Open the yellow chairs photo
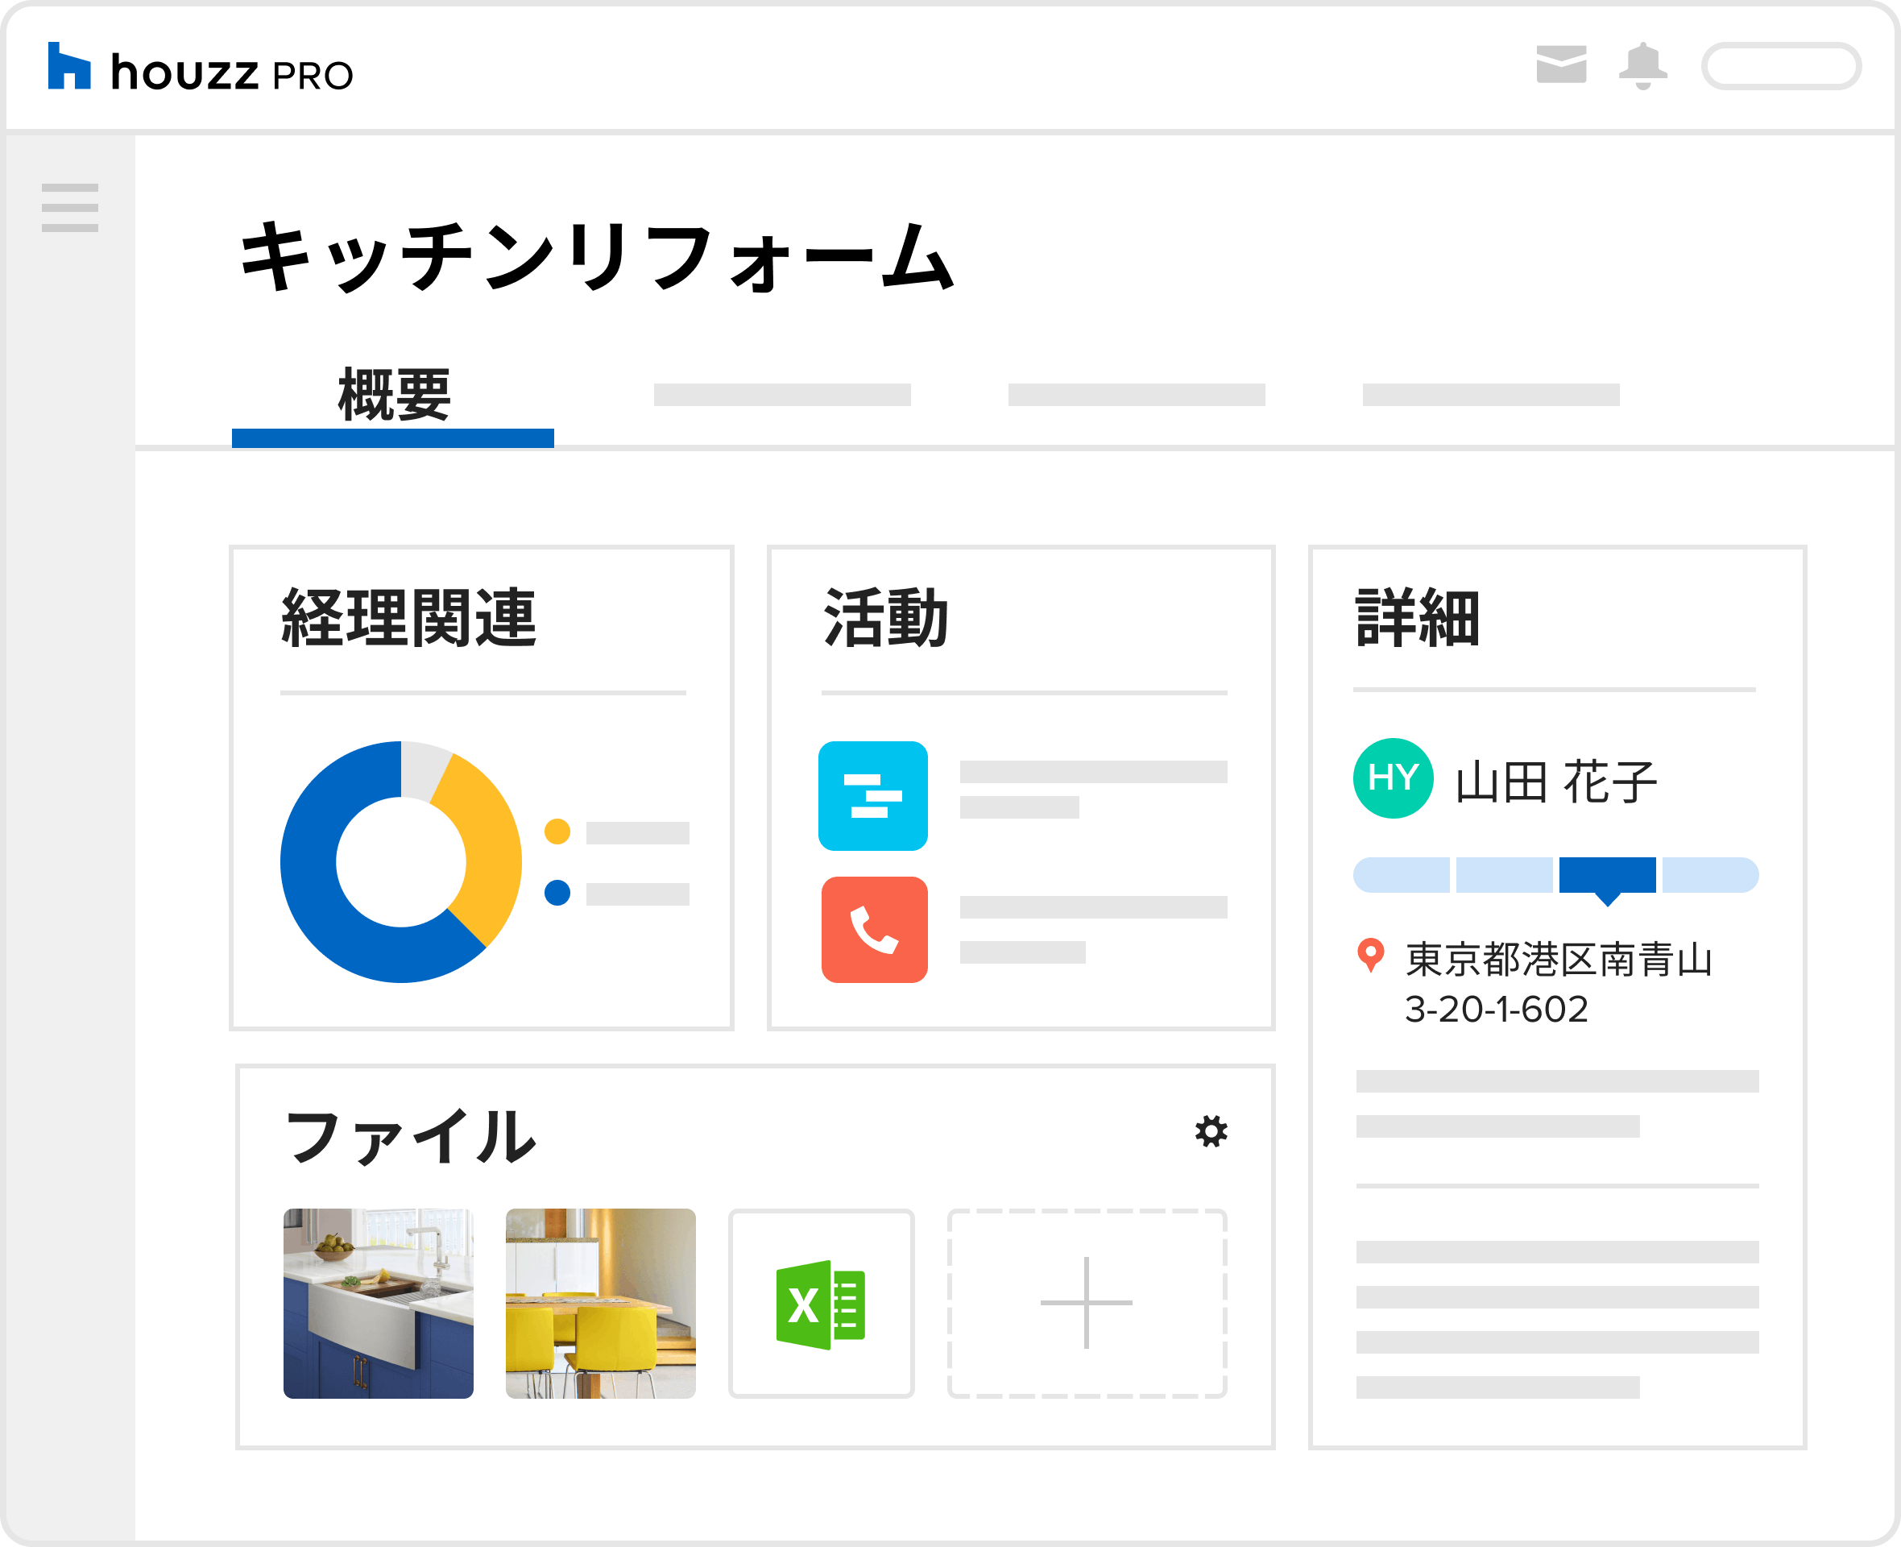 pyautogui.click(x=600, y=1303)
